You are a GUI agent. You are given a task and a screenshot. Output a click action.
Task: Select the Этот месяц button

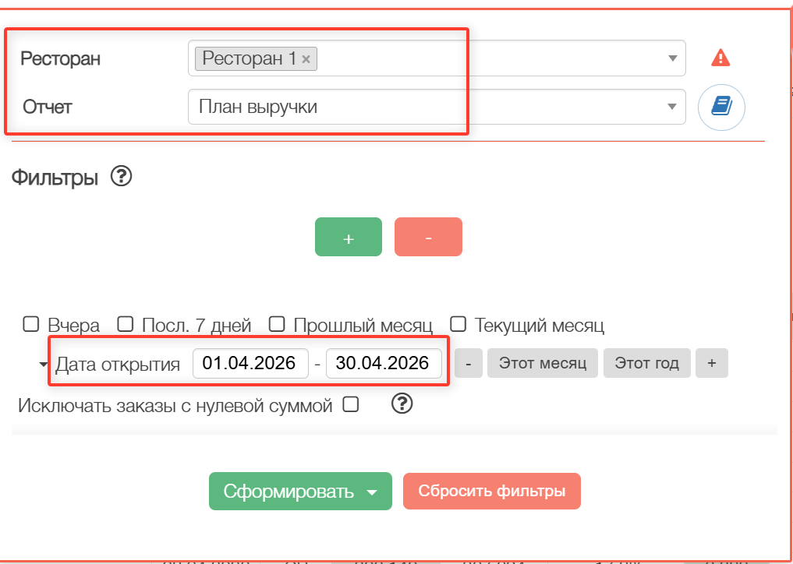[543, 363]
